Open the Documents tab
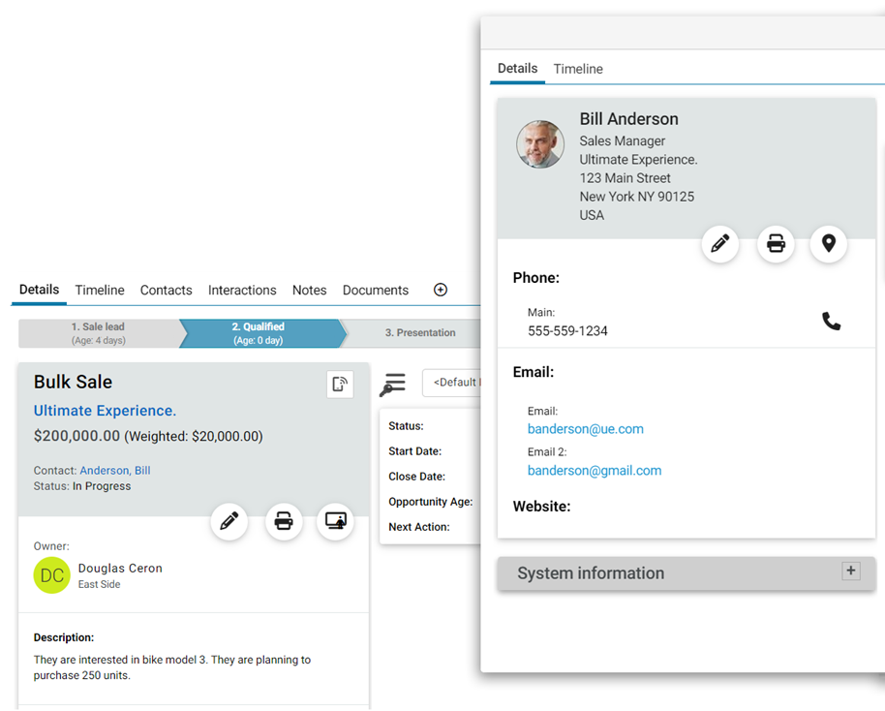Viewport: 885px width, 711px height. click(375, 291)
